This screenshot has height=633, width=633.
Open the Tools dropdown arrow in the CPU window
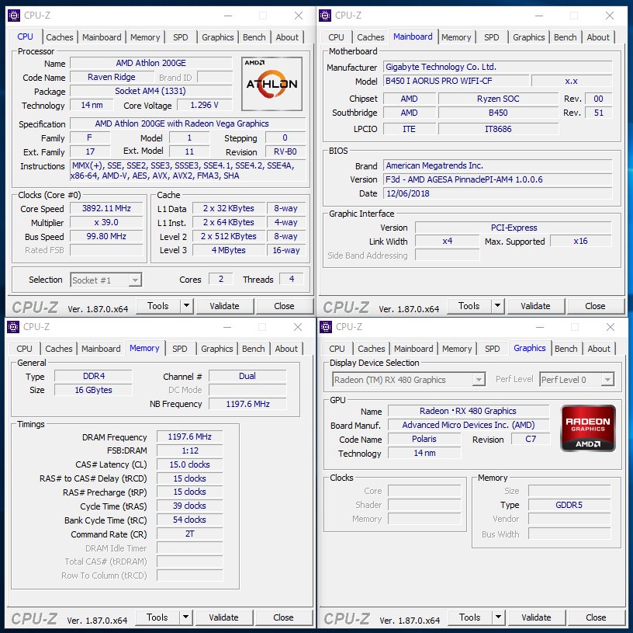[x=186, y=306]
